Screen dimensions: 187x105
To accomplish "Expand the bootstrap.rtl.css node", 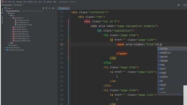I will pos(11,27).
